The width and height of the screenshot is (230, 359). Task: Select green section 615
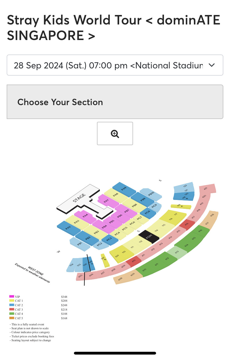(x=193, y=238)
